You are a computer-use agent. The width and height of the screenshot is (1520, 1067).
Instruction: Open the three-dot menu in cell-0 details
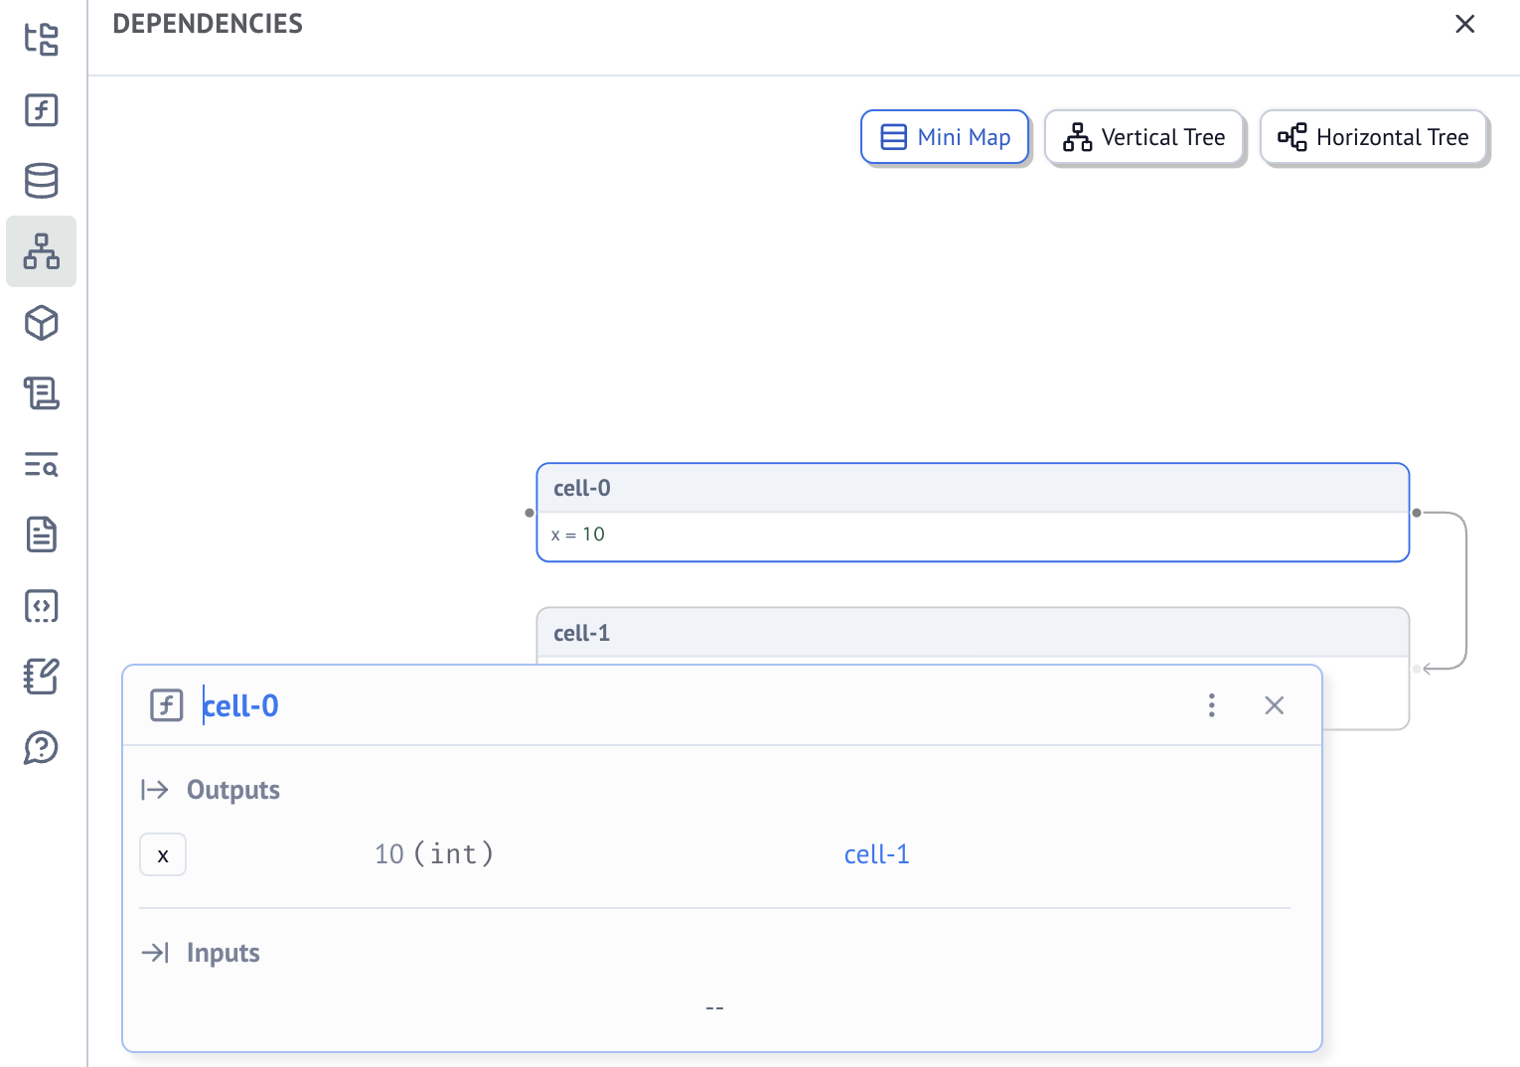point(1212,705)
